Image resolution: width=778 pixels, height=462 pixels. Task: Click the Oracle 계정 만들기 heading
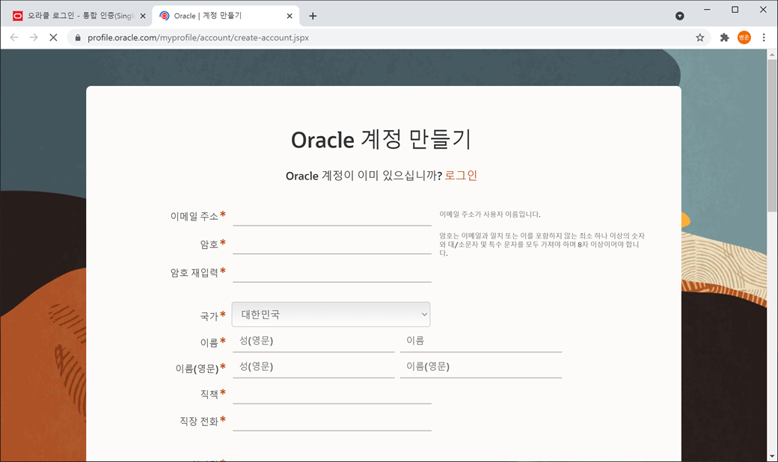381,140
